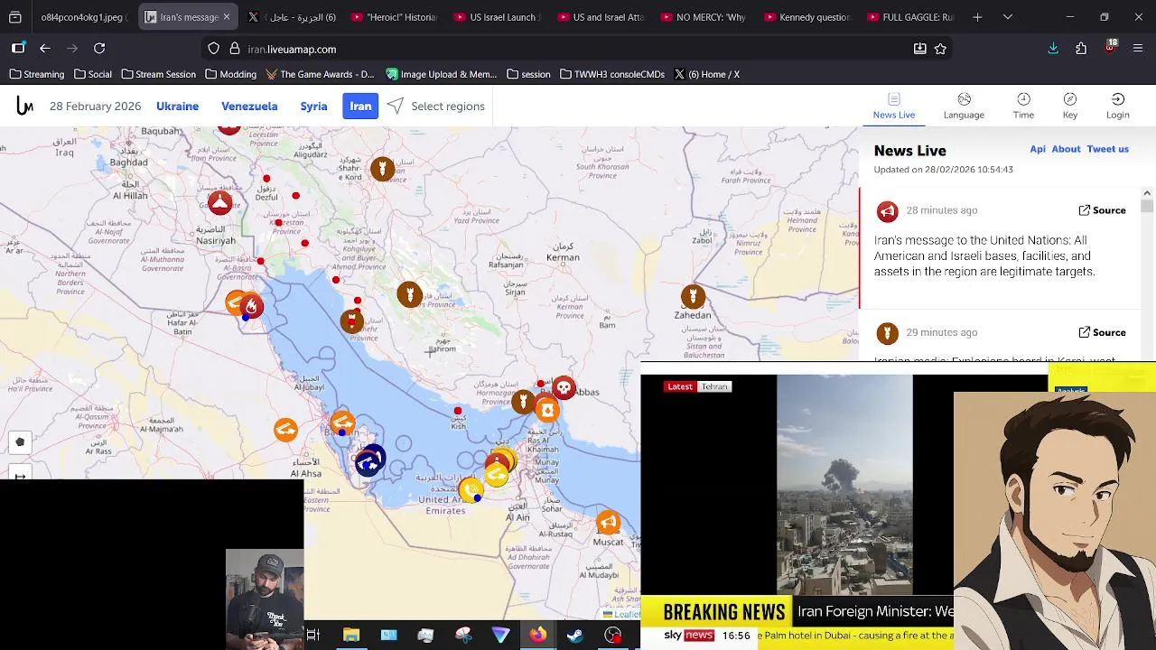Go back to the previous page
The width and height of the screenshot is (1156, 650).
pos(45,49)
